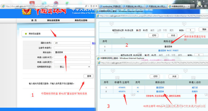The width and height of the screenshot is (208, 111).
Task: Click the search magnifier in the address bar
Action: coord(86,6)
